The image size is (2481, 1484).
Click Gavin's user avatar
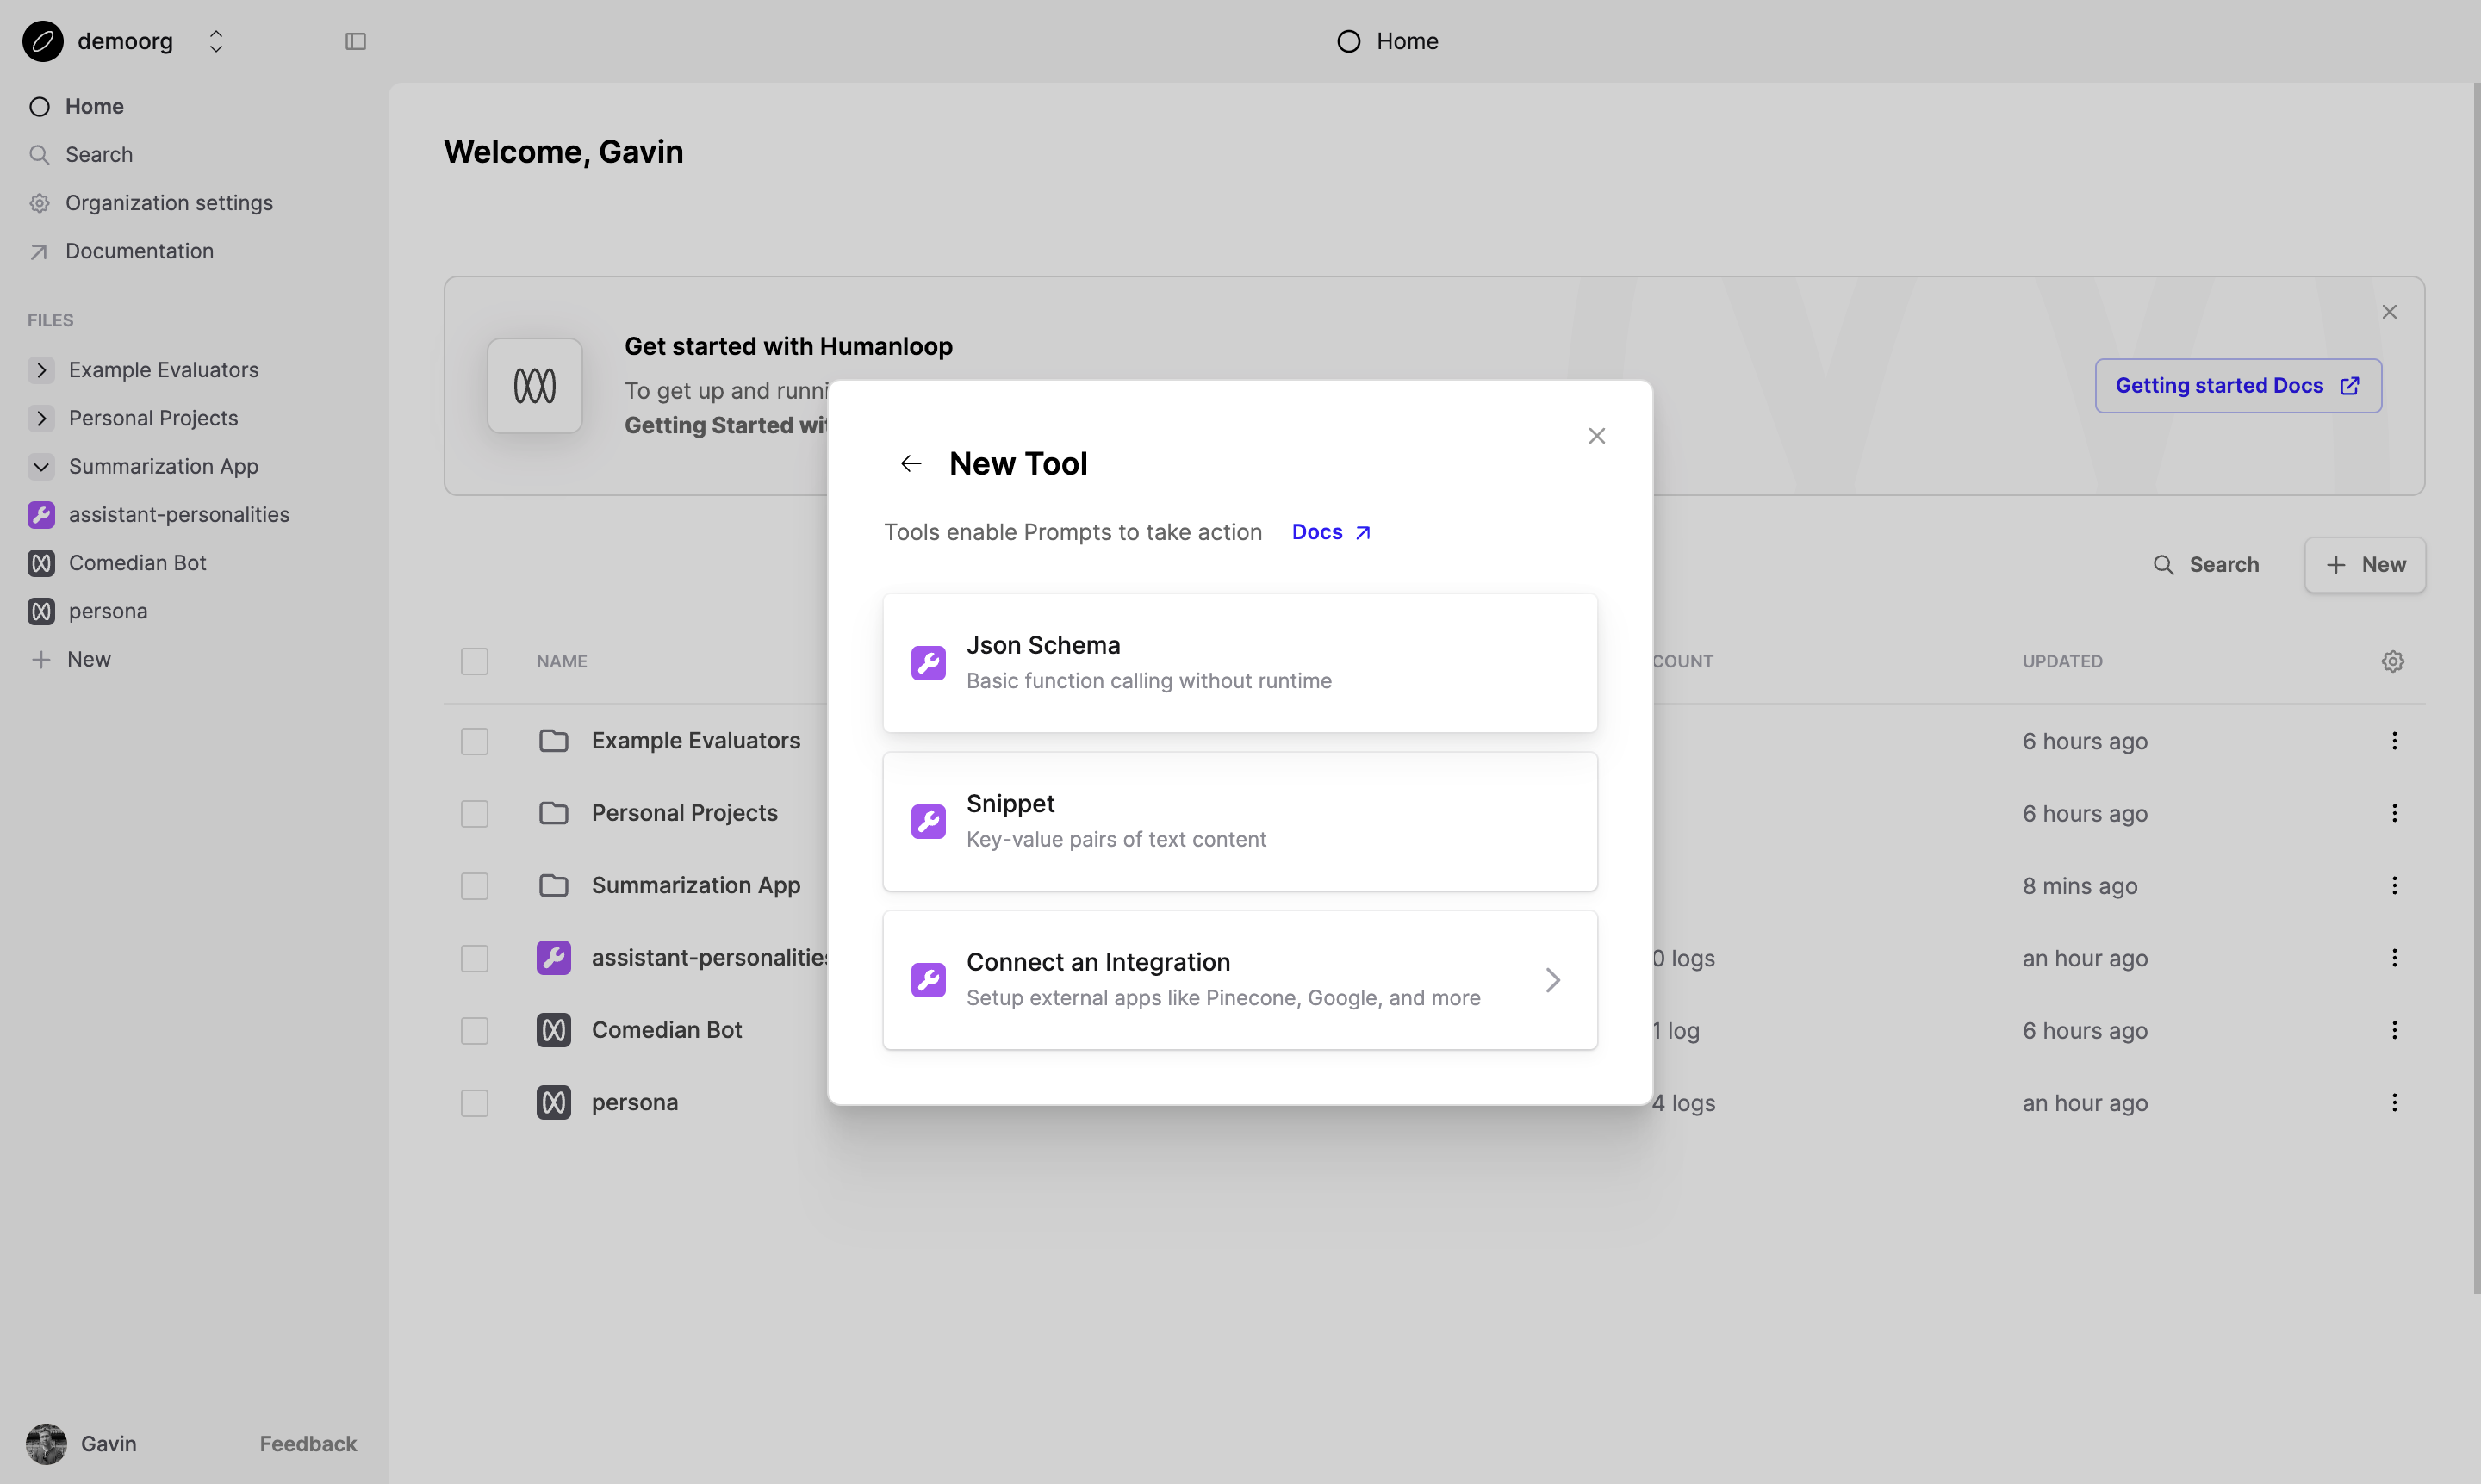(46, 1443)
